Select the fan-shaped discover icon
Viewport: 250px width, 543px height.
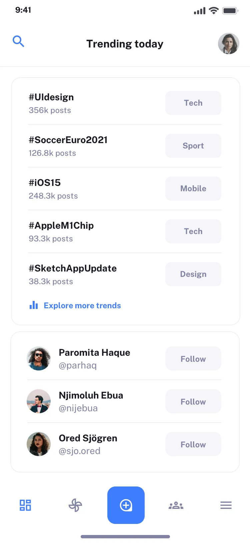75,505
